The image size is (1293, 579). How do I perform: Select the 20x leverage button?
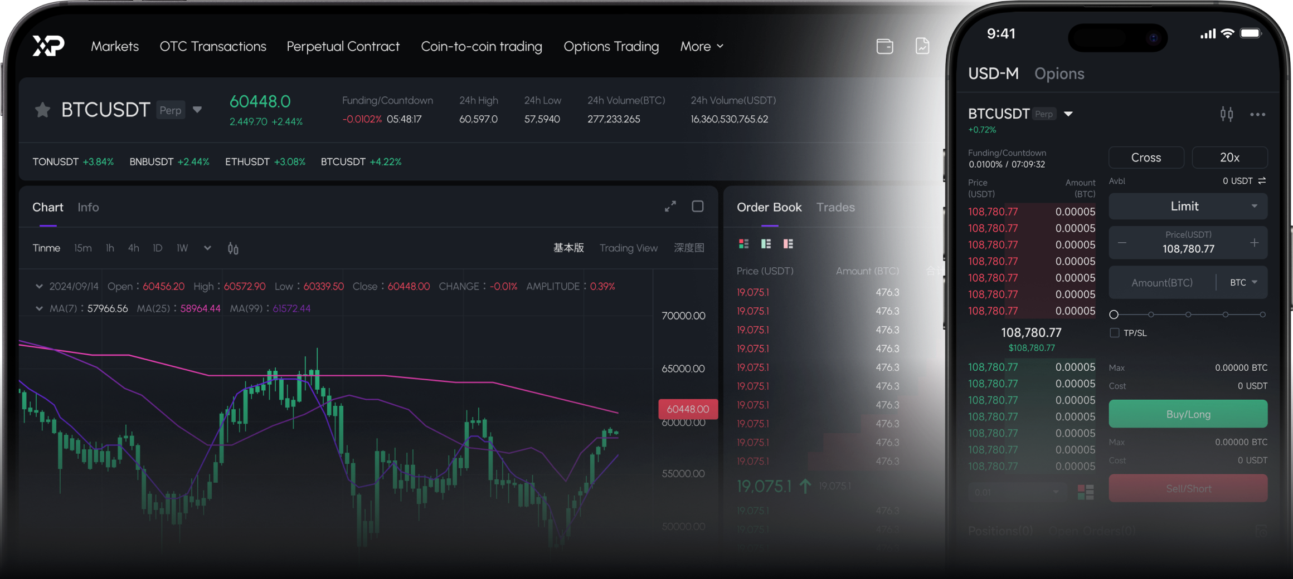coord(1229,158)
